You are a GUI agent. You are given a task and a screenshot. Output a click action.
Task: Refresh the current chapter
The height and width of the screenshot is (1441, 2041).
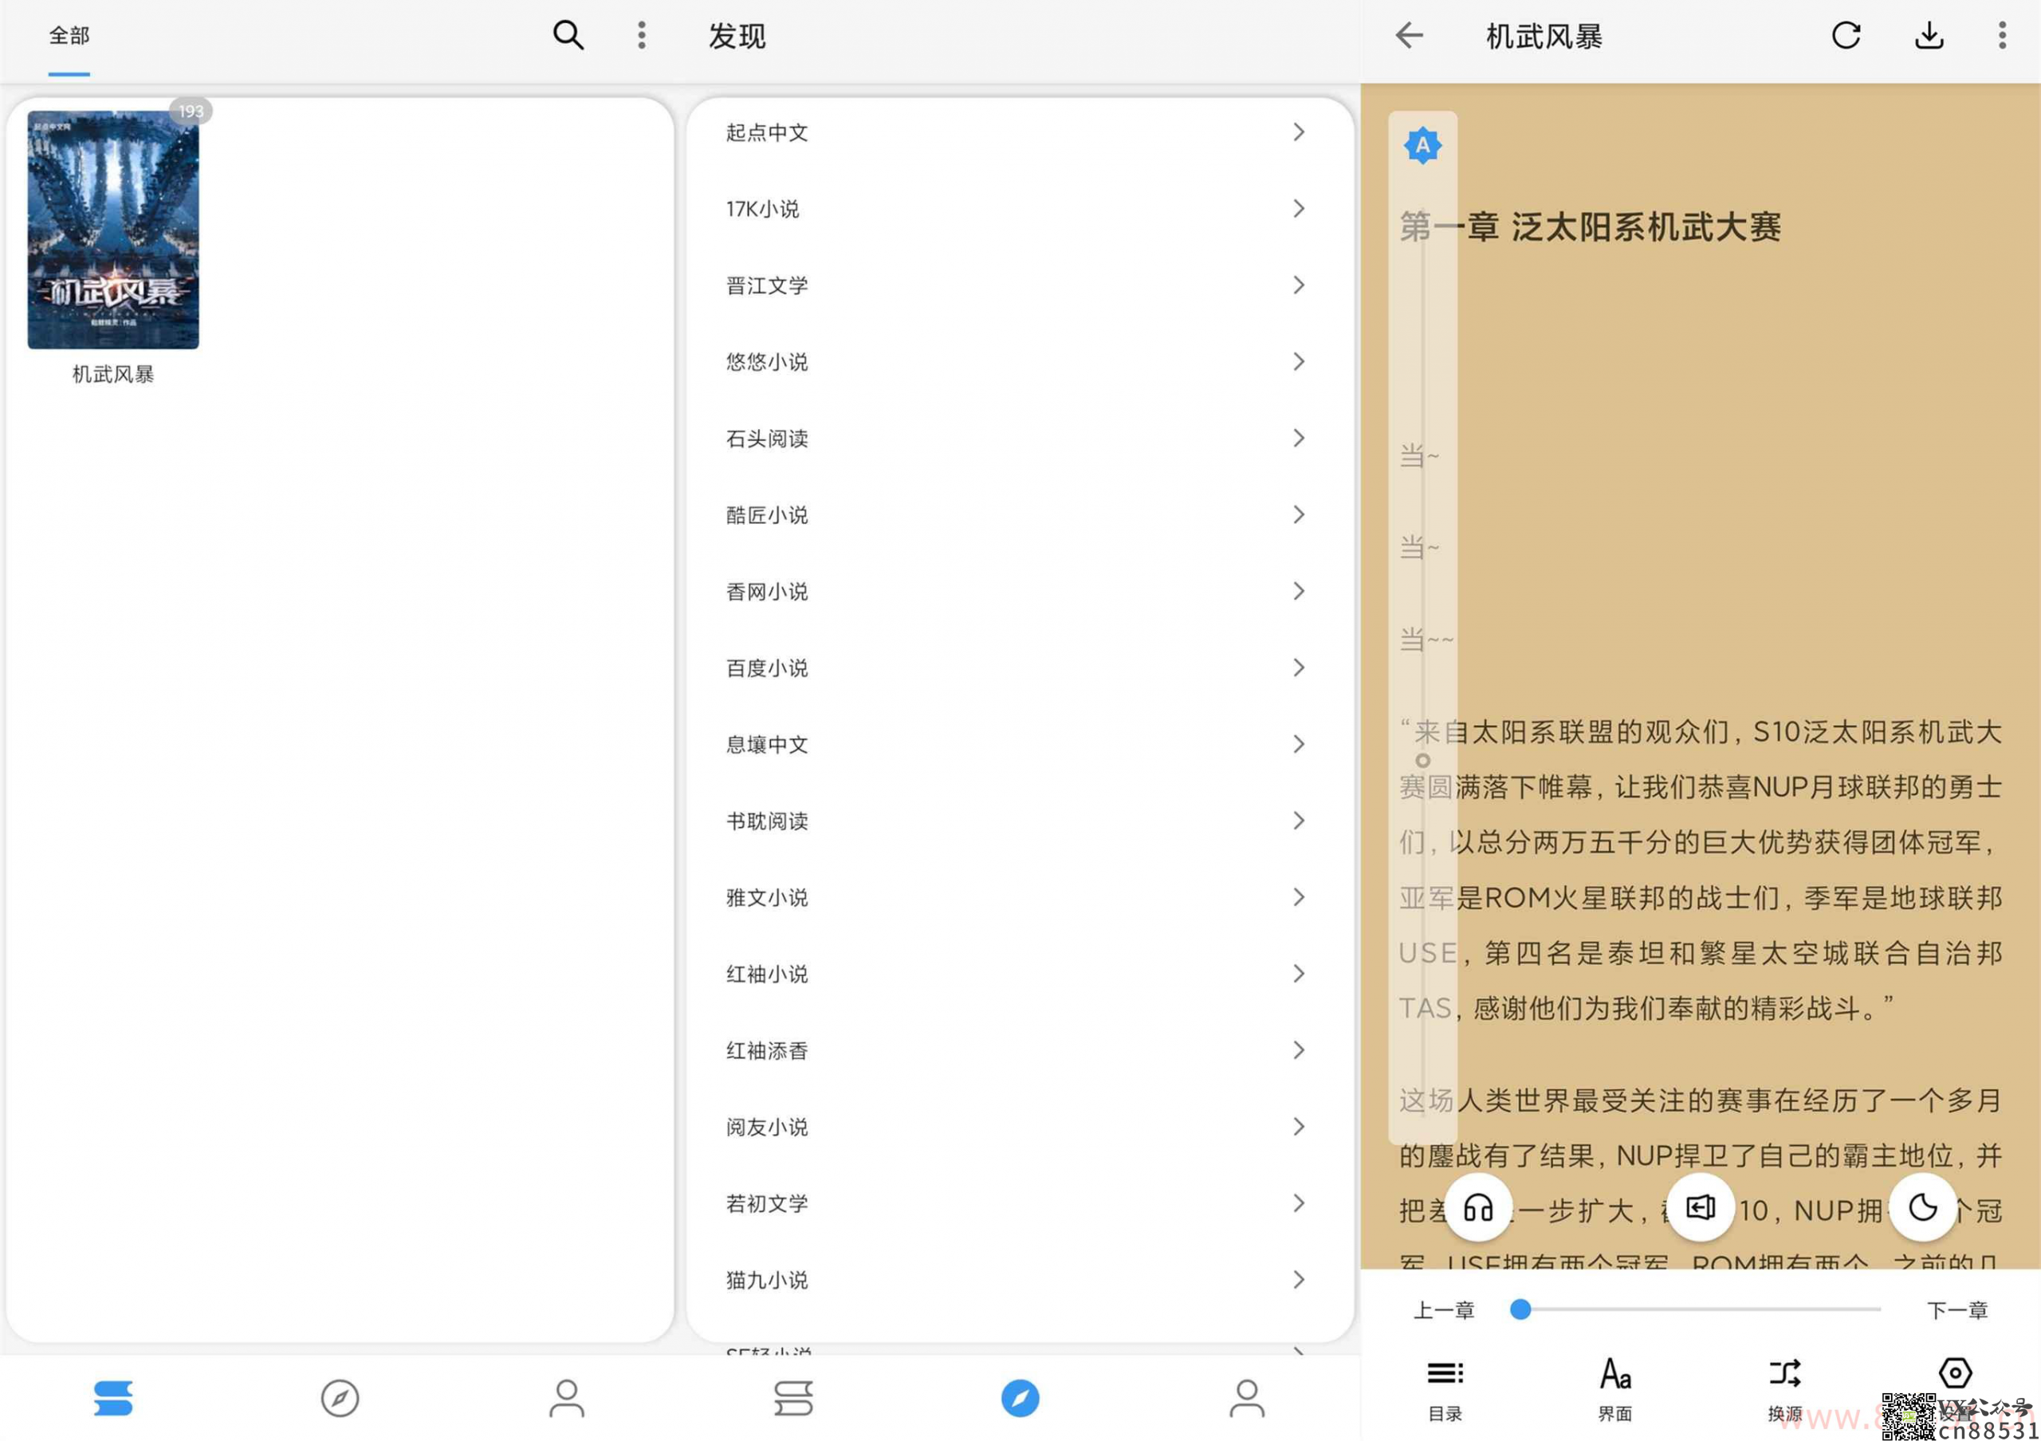[x=1846, y=36]
